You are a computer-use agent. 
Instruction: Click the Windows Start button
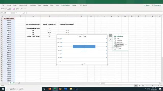coord(3,89)
